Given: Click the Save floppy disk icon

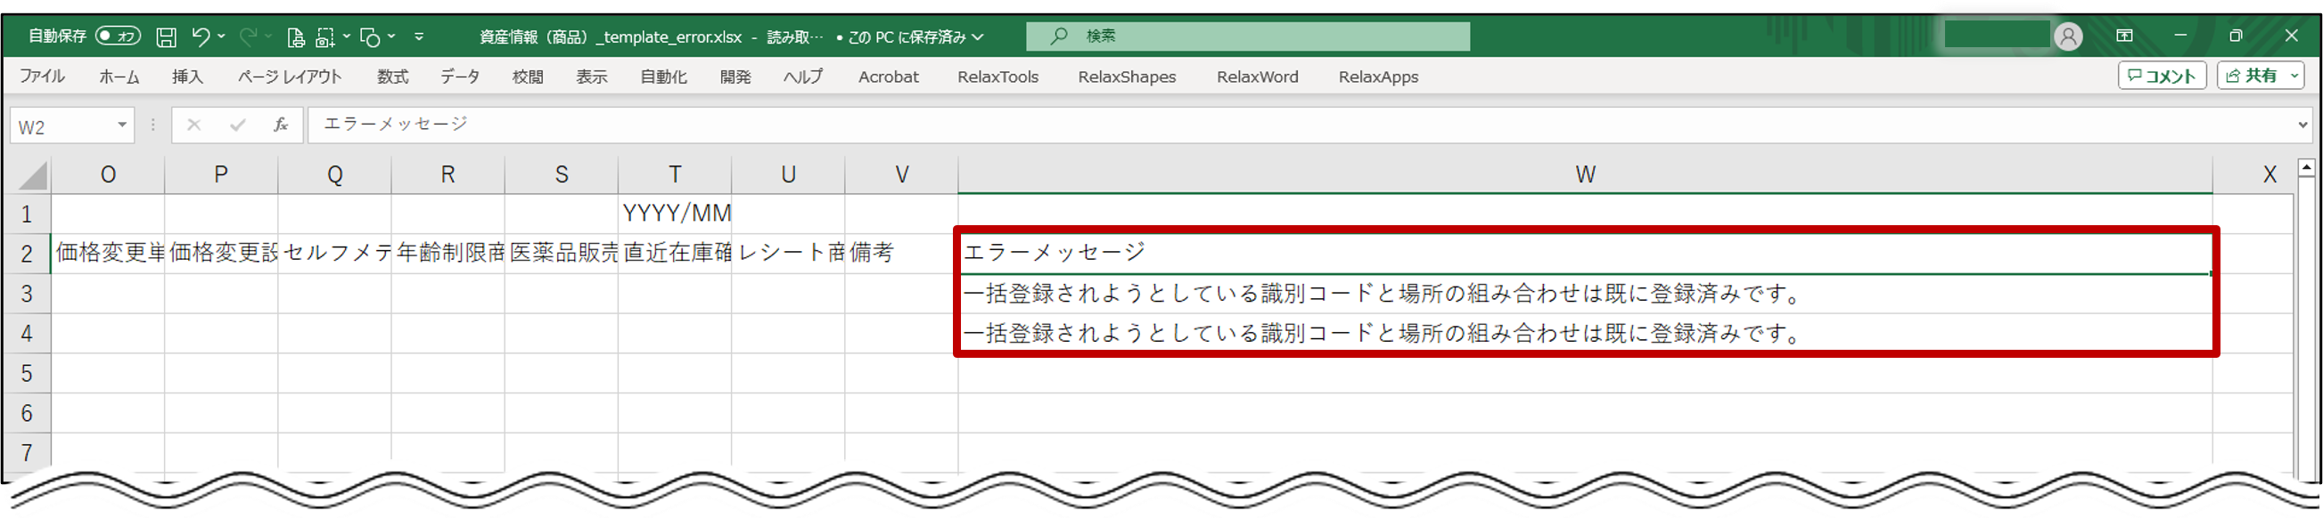Looking at the screenshot, I should [x=166, y=36].
